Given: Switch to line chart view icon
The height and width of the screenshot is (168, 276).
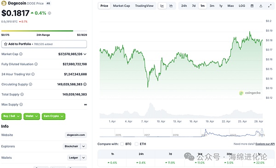Looking at the screenshot, I should click(162, 6).
